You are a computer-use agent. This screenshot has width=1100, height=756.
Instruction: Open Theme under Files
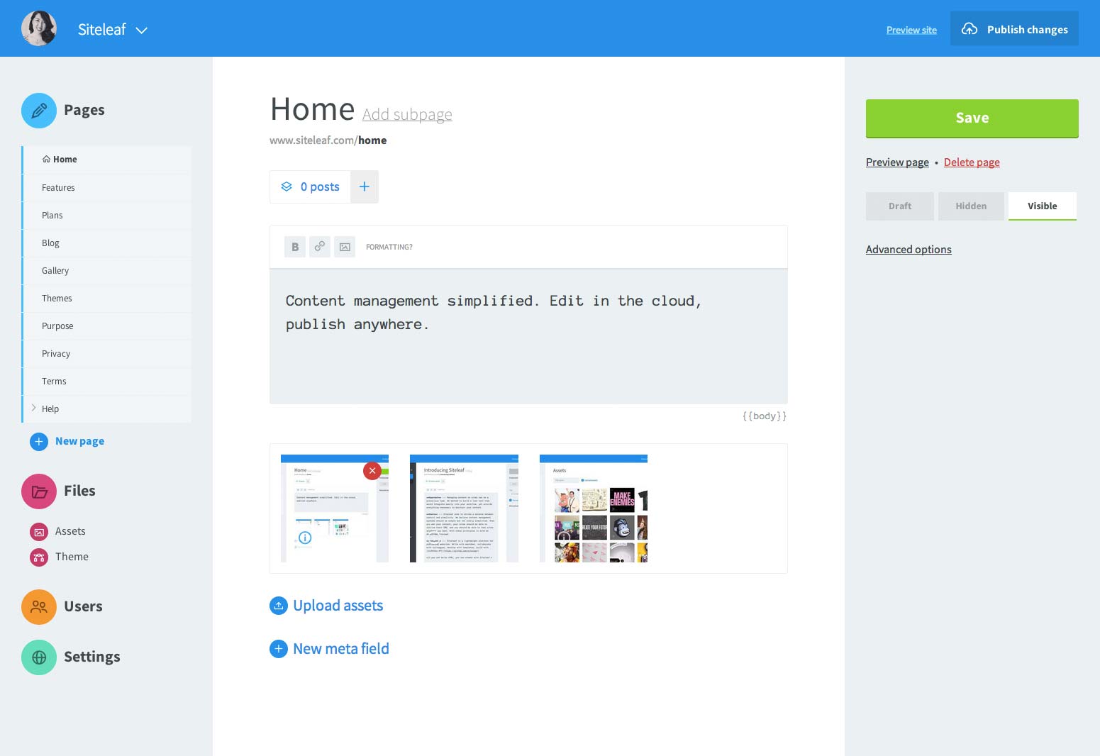pos(72,557)
